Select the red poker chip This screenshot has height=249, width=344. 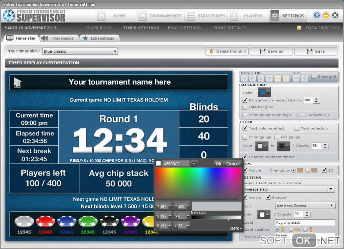point(46,221)
